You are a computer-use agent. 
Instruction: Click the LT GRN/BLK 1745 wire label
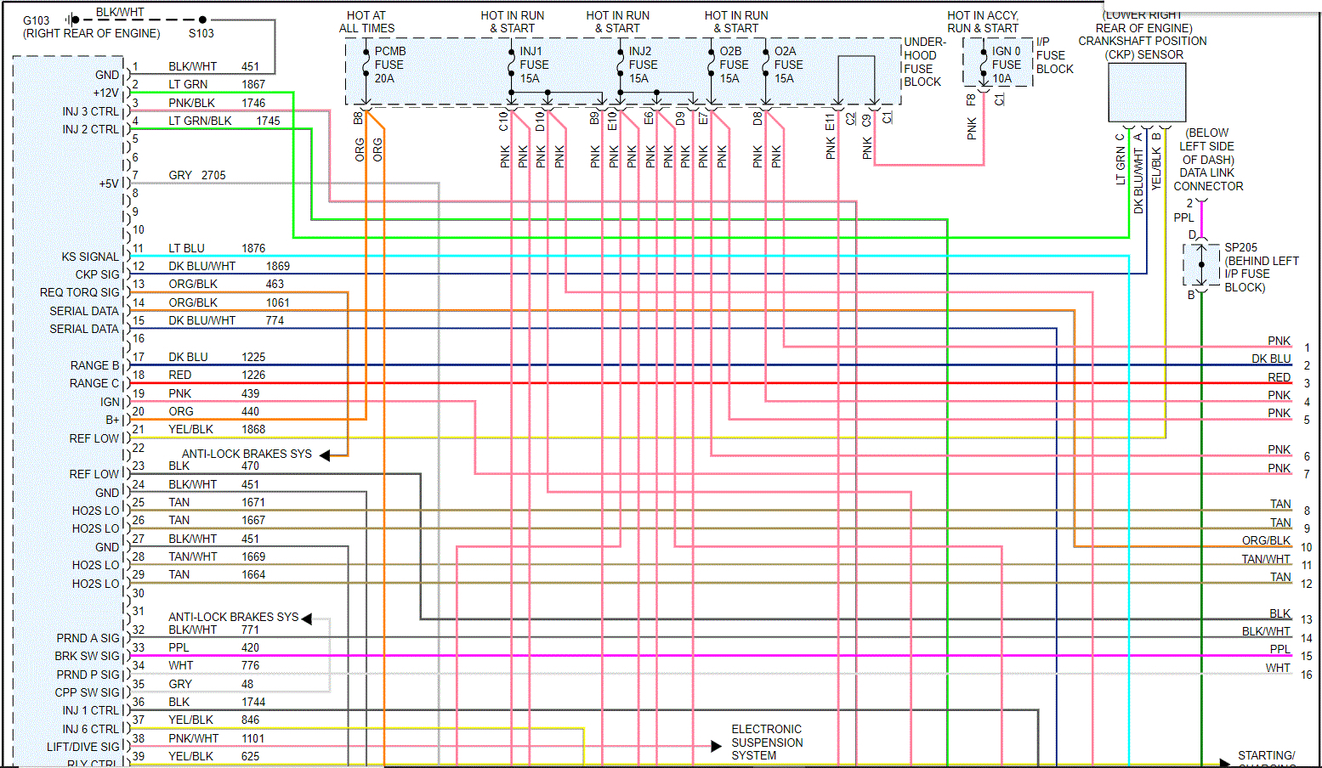point(224,121)
